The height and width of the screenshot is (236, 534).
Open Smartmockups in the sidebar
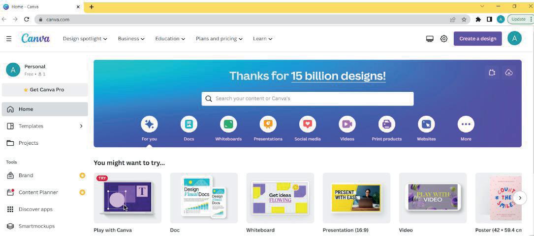[45, 226]
